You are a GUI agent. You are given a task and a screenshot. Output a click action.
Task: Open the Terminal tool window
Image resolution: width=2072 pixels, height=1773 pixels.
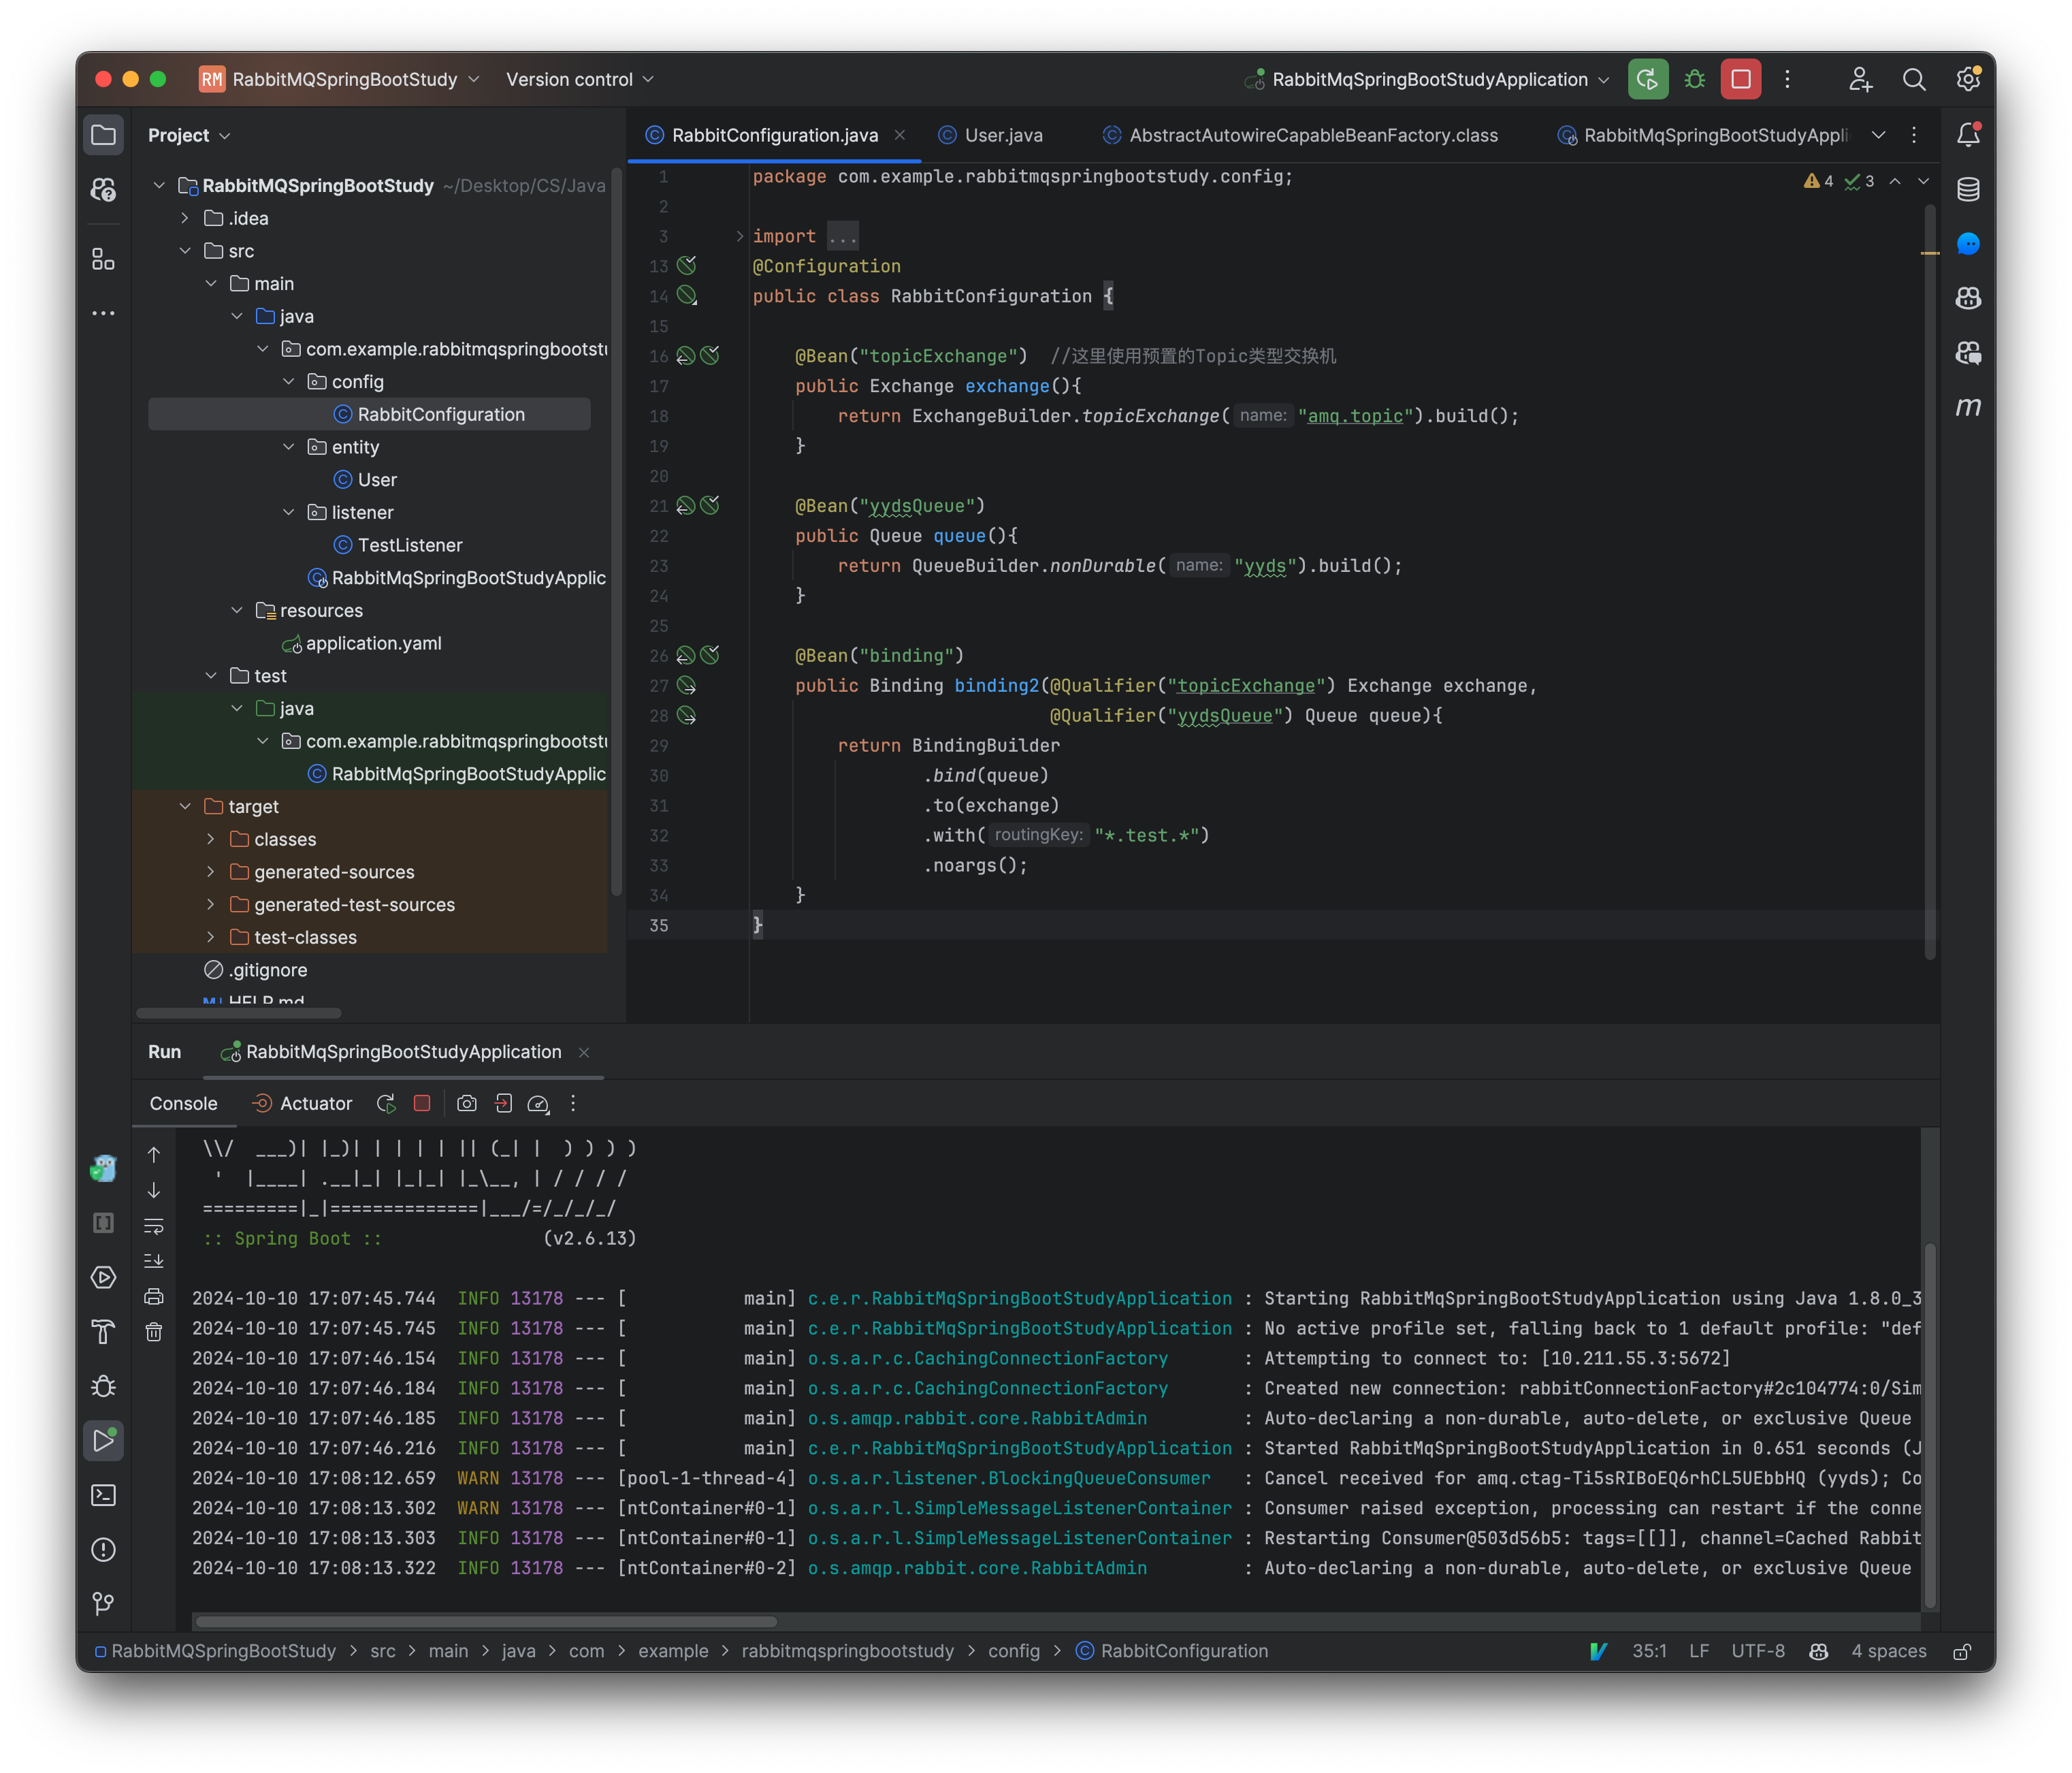[104, 1496]
